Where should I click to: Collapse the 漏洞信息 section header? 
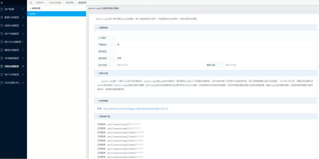coord(206,28)
